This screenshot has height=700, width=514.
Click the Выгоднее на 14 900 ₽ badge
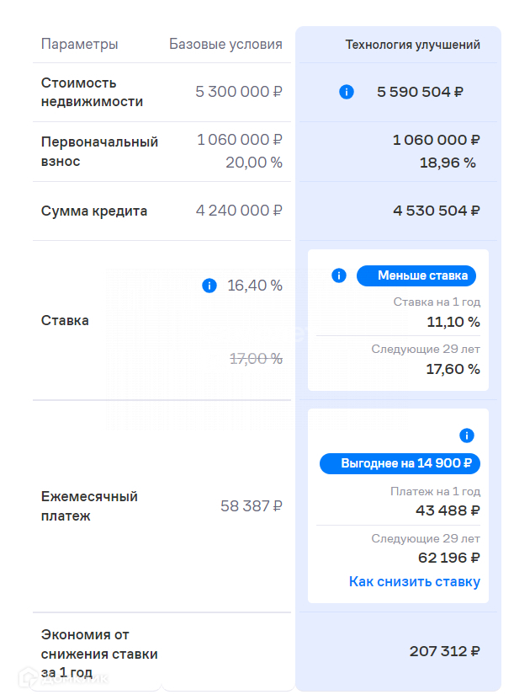400,463
